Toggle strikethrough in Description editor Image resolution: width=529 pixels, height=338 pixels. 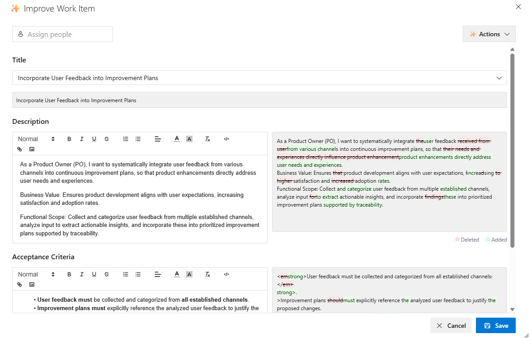click(107, 139)
